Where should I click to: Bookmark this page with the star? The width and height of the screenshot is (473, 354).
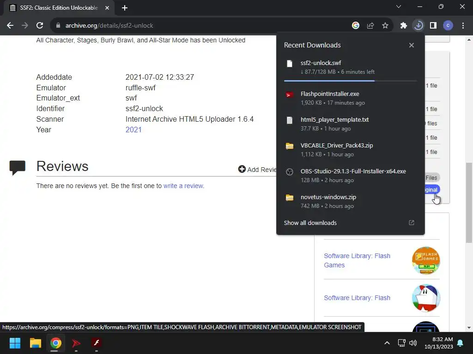pyautogui.click(x=385, y=26)
